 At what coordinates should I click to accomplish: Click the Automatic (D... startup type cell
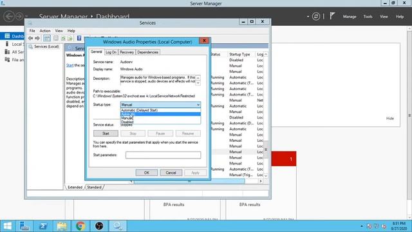click(241, 123)
